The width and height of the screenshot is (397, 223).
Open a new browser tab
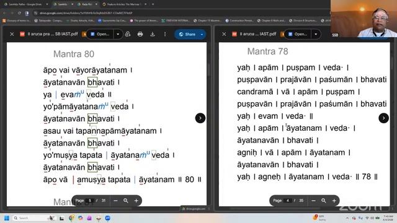click(x=153, y=4)
